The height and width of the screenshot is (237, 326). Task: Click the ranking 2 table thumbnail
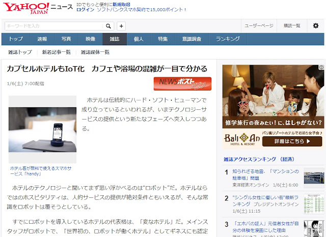[x=314, y=204]
